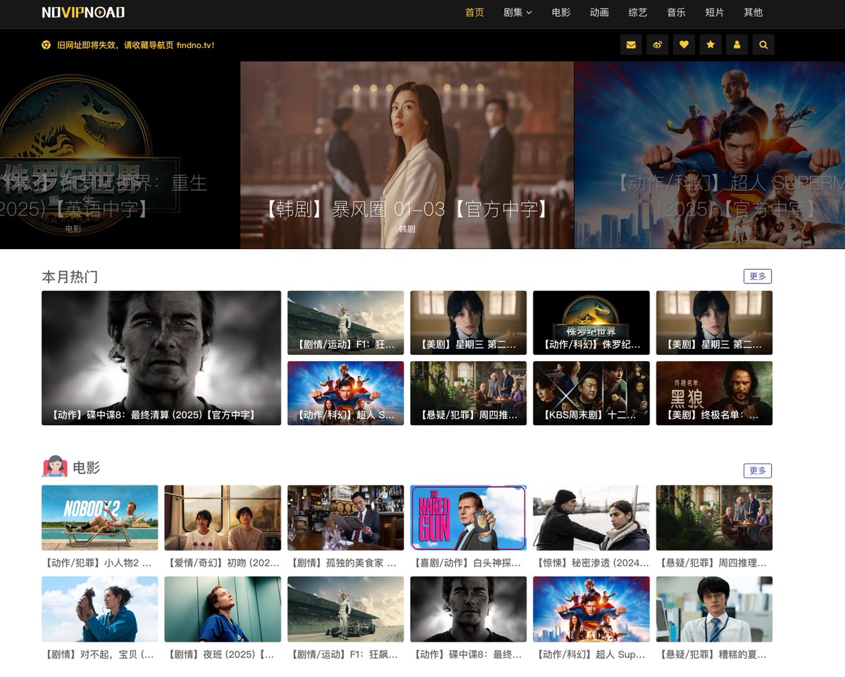Open 超人 card in 本月热门

tap(346, 393)
